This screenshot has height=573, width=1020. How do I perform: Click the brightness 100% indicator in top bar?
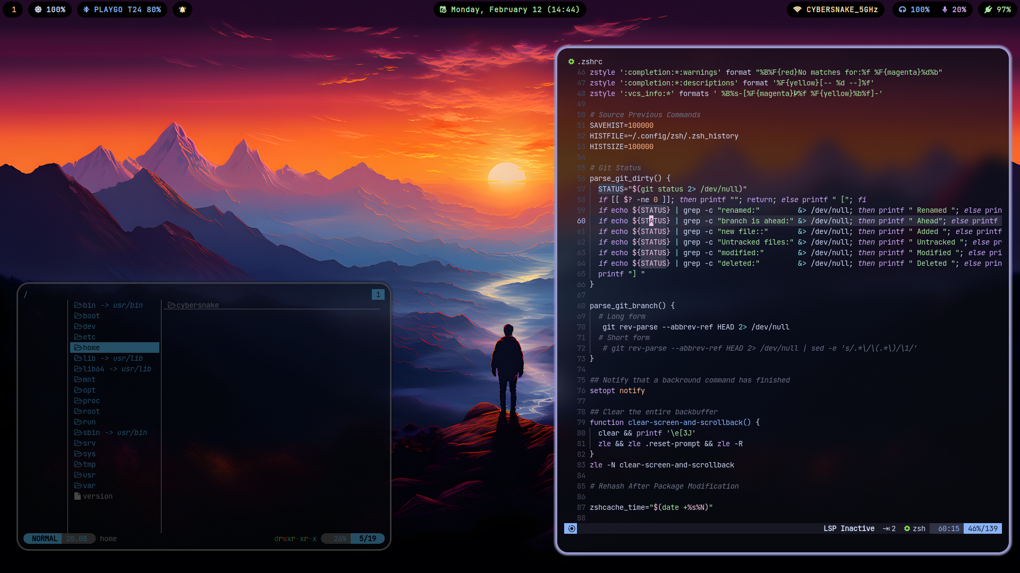point(50,10)
